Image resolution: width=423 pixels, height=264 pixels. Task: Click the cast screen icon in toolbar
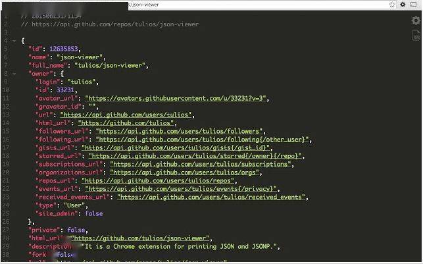[x=414, y=5]
